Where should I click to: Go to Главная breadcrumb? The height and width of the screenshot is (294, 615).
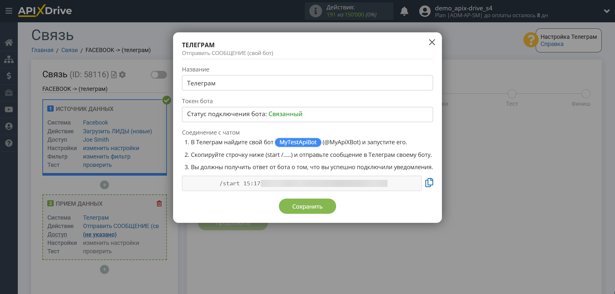(x=42, y=50)
